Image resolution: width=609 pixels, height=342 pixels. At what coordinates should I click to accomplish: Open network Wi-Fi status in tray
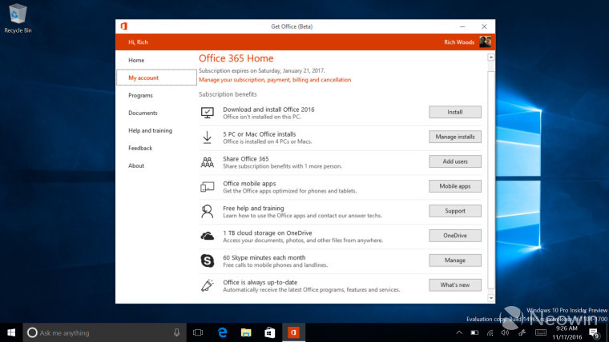tap(490, 332)
